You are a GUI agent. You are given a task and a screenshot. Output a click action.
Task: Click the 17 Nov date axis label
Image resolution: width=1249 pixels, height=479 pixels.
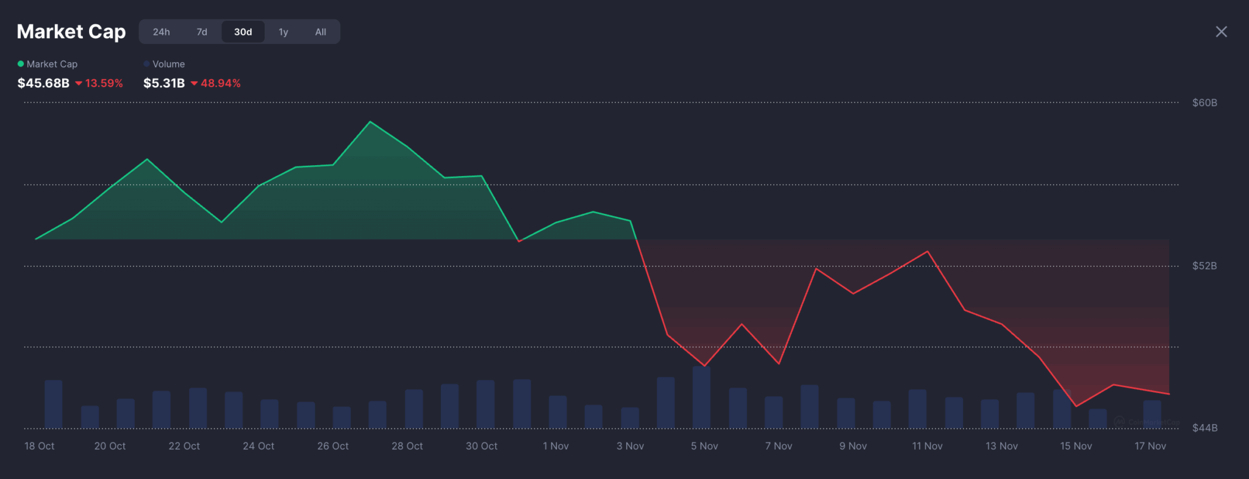pyautogui.click(x=1150, y=446)
